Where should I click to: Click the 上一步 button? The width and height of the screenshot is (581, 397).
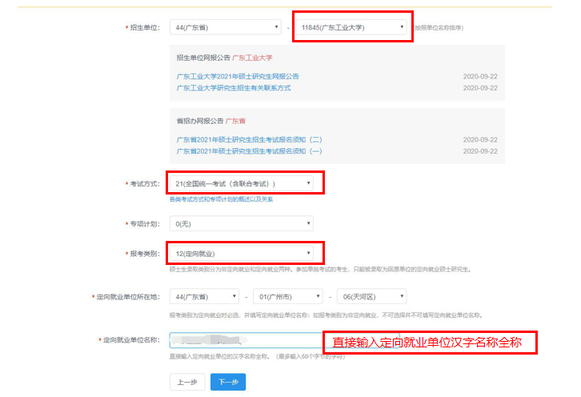pyautogui.click(x=187, y=383)
